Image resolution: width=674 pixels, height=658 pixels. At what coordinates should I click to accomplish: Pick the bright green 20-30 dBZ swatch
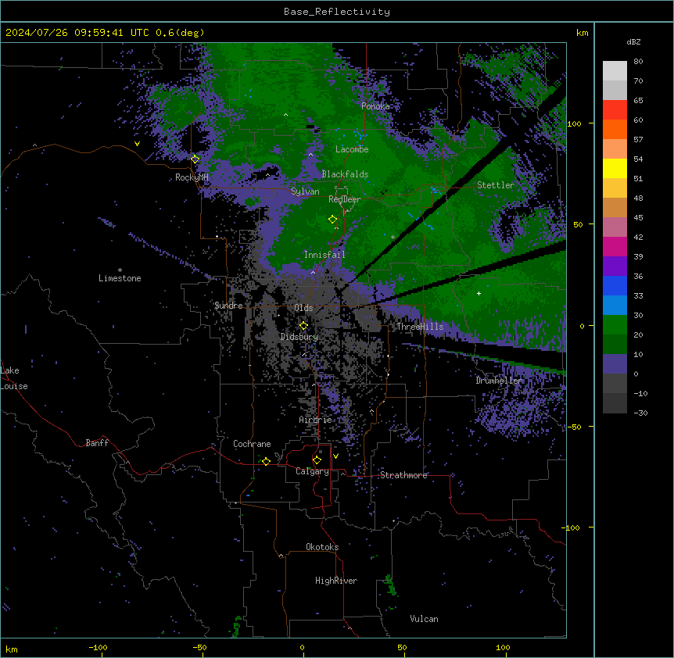pos(615,325)
